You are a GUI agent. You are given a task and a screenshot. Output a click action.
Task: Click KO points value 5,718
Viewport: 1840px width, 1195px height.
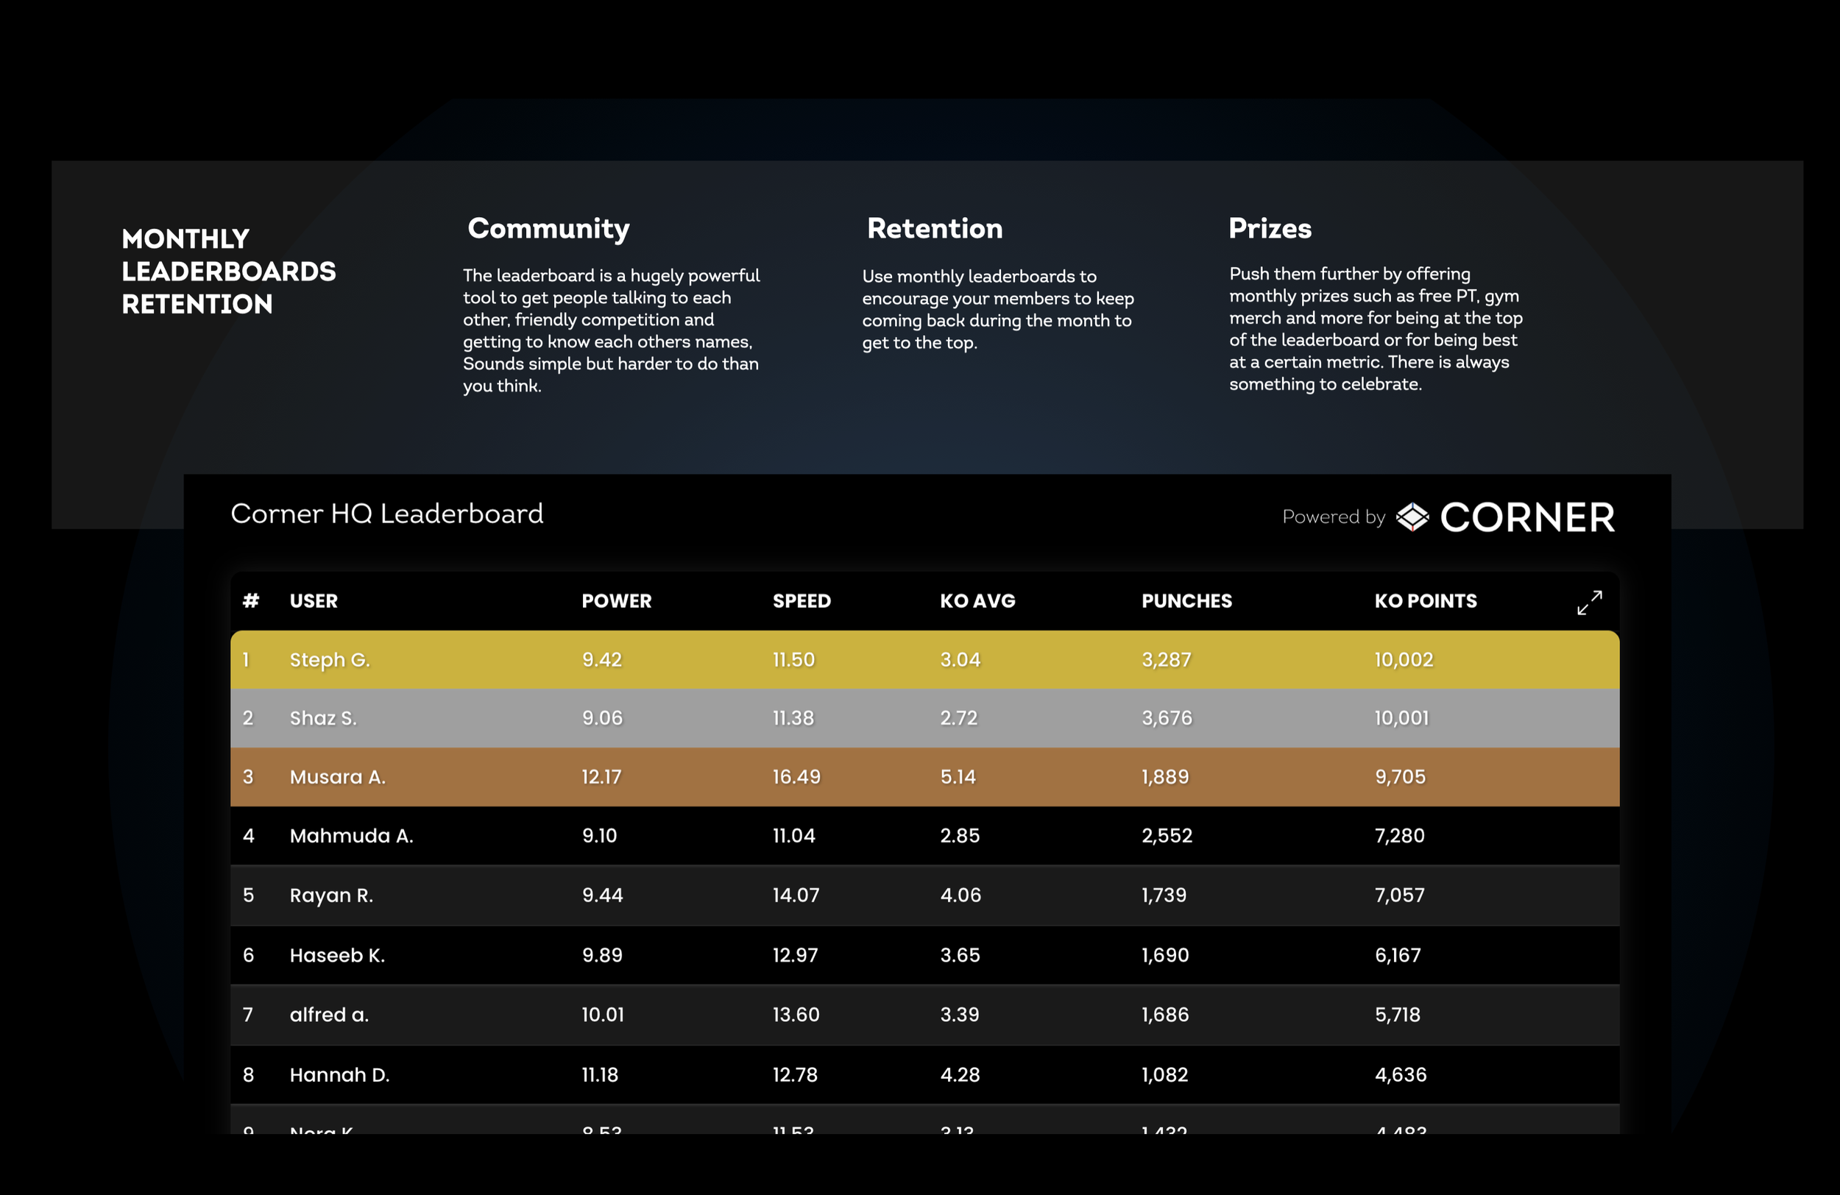coord(1398,1015)
